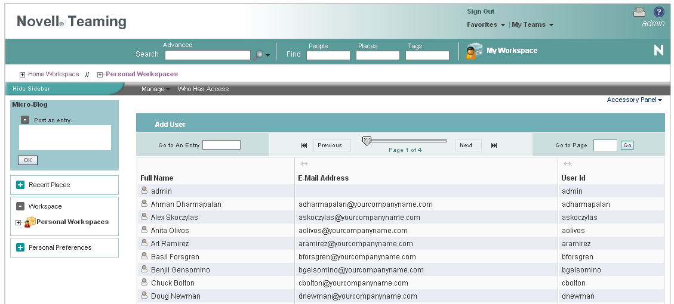This screenshot has width=674, height=304.
Task: Click the Go to Page field
Action: pos(605,145)
